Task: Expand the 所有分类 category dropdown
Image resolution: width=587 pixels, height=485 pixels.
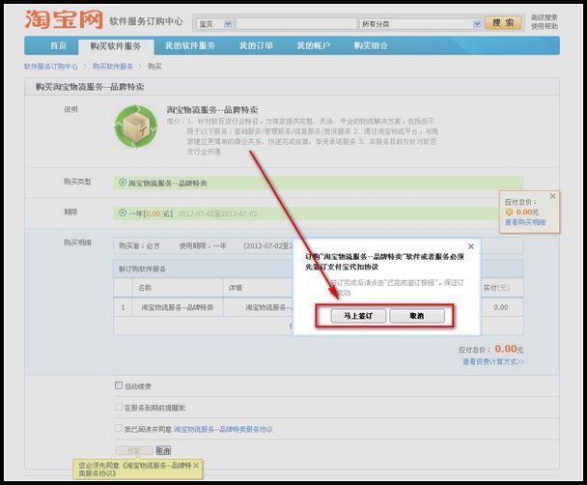Action: pyautogui.click(x=420, y=24)
